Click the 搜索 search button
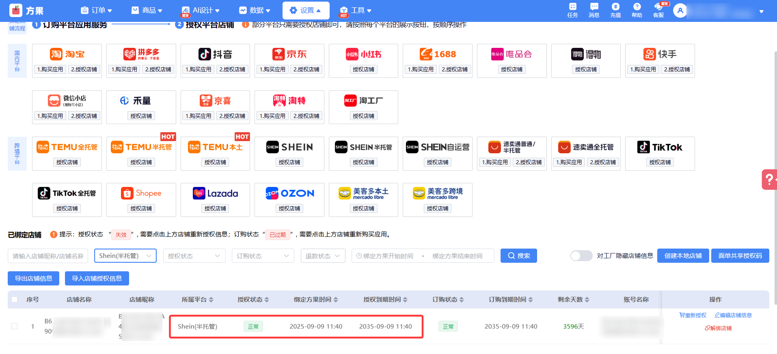 tap(518, 256)
